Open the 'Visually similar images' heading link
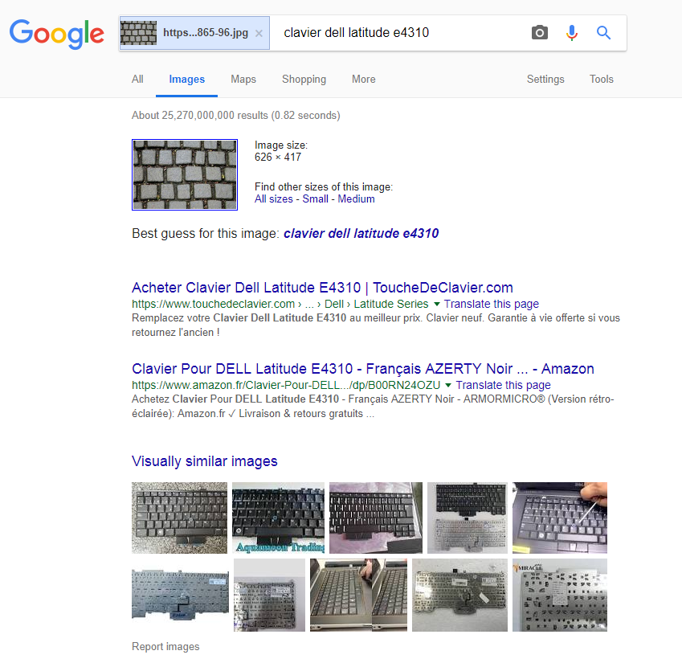 tap(204, 461)
